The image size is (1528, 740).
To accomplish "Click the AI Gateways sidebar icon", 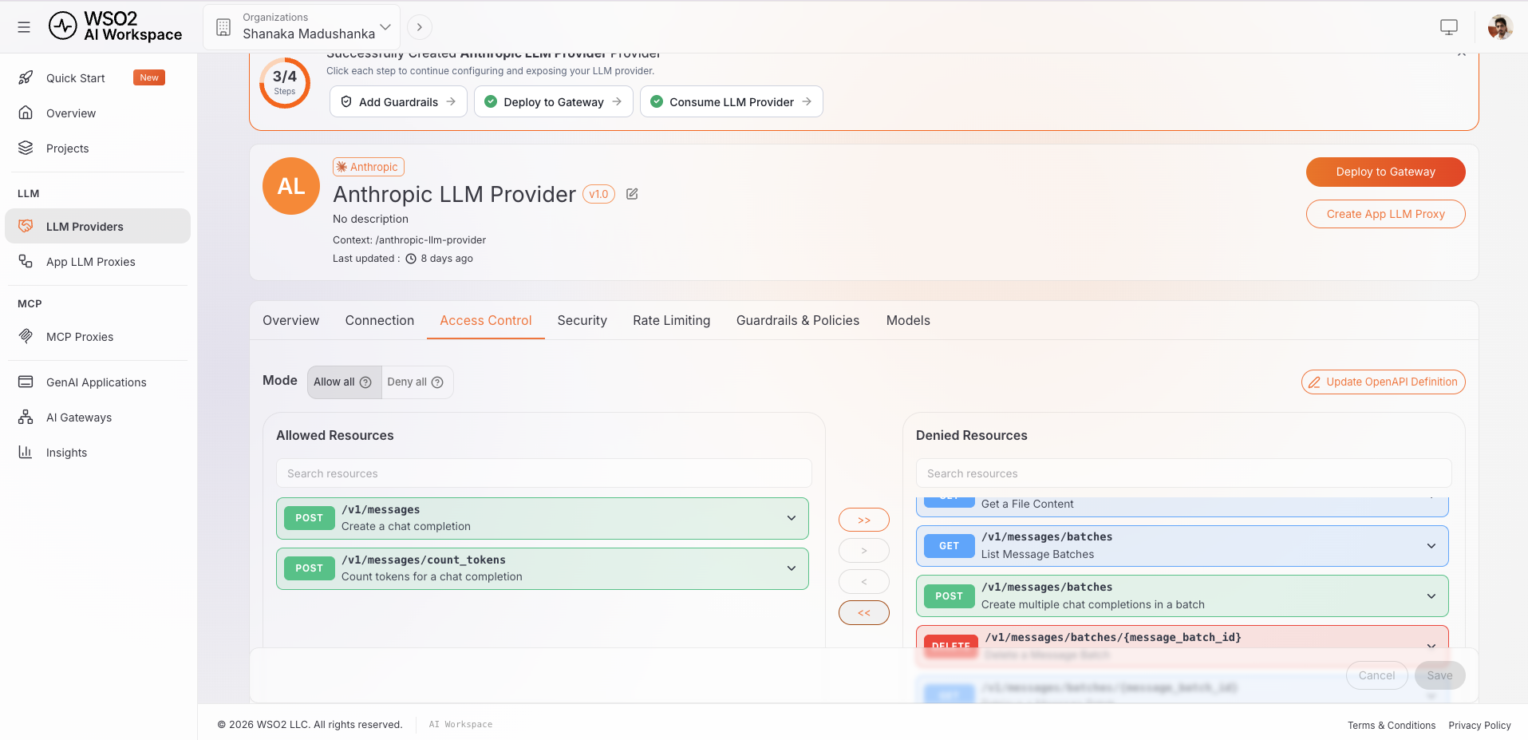I will (26, 417).
